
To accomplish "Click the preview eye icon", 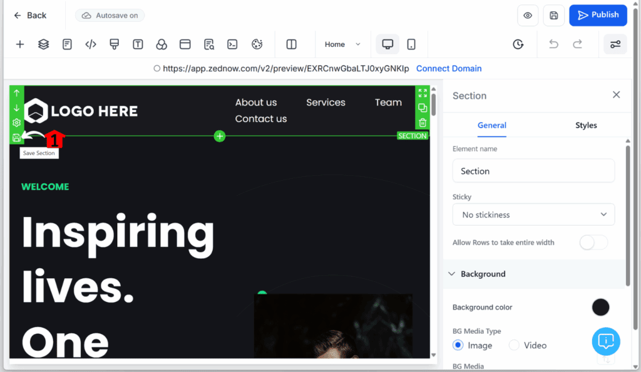I will (x=528, y=16).
